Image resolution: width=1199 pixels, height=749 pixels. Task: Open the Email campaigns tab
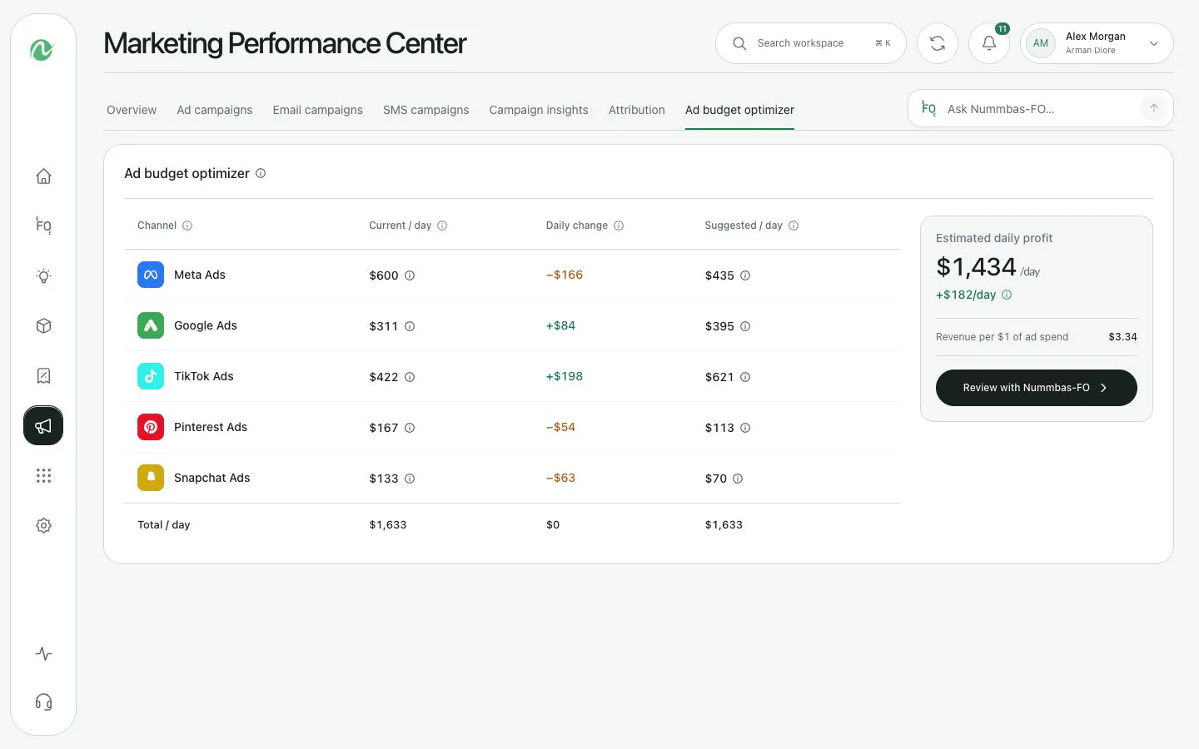[318, 110]
